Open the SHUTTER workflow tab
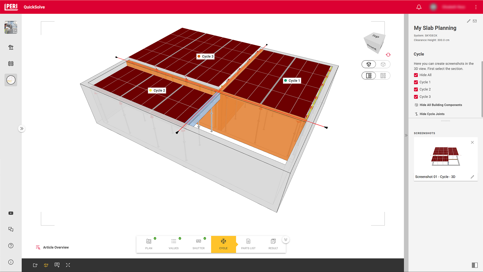The height and width of the screenshot is (272, 483). (x=198, y=244)
